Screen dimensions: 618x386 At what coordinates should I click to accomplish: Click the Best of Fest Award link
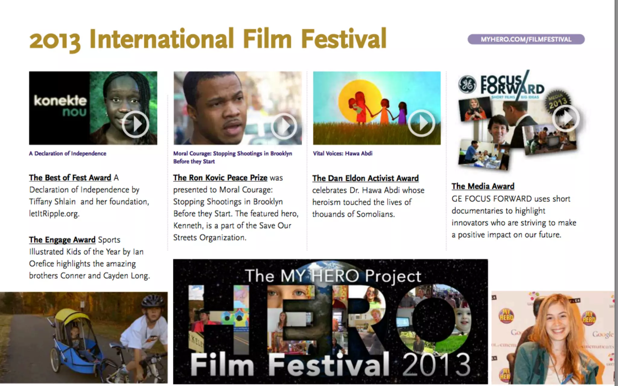[x=70, y=178]
